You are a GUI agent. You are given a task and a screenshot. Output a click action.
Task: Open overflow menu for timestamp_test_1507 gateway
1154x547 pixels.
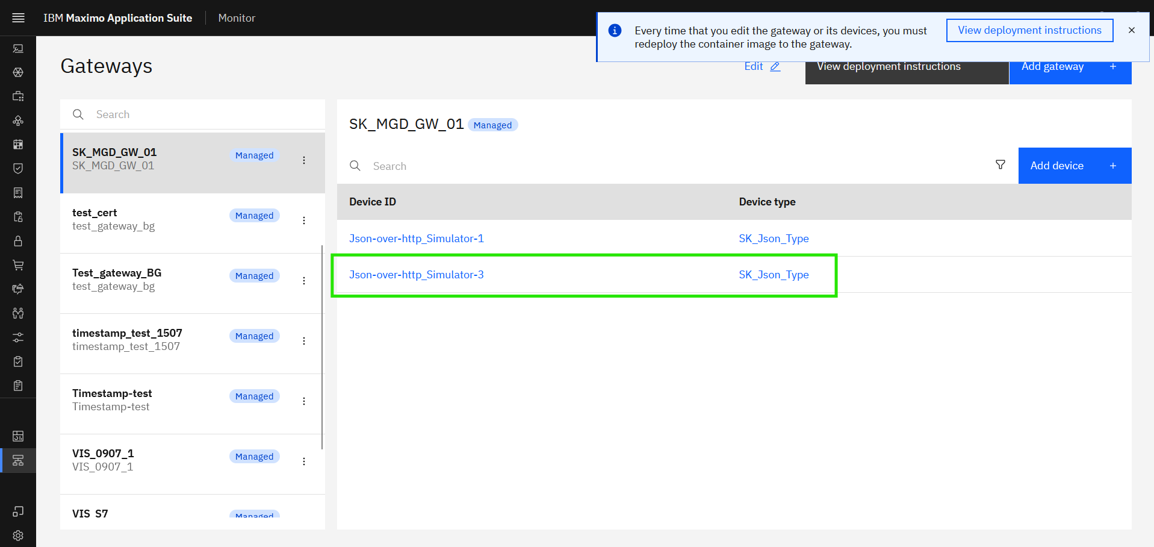[304, 341]
